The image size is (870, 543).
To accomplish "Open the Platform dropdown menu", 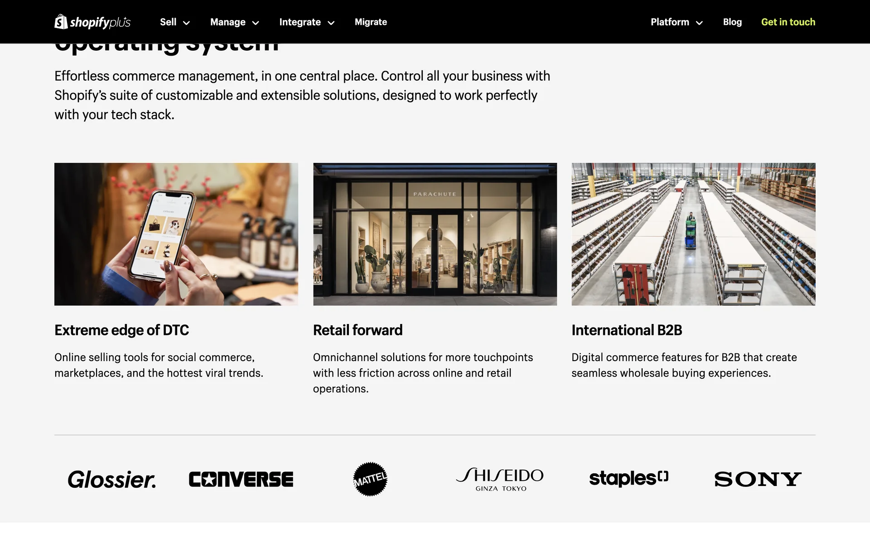I will pyautogui.click(x=677, y=22).
